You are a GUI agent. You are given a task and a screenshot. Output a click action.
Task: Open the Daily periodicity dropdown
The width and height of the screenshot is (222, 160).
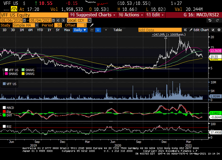(x=80, y=30)
